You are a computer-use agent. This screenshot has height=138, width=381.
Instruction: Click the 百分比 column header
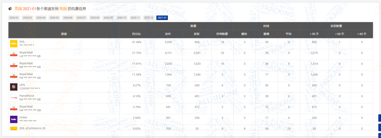click(x=136, y=34)
